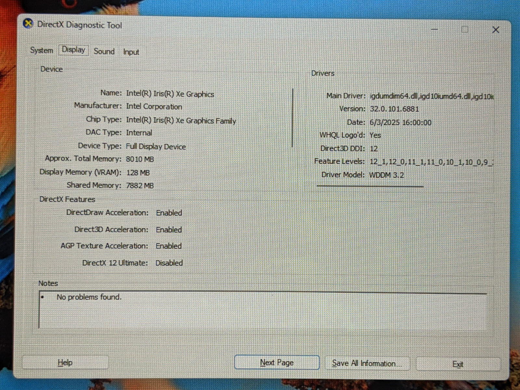
Task: Click Save All Information button
Action: [x=367, y=363]
